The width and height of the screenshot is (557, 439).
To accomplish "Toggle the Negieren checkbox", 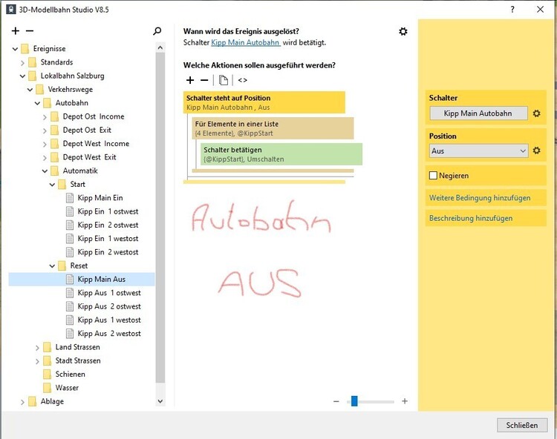I will [433, 176].
